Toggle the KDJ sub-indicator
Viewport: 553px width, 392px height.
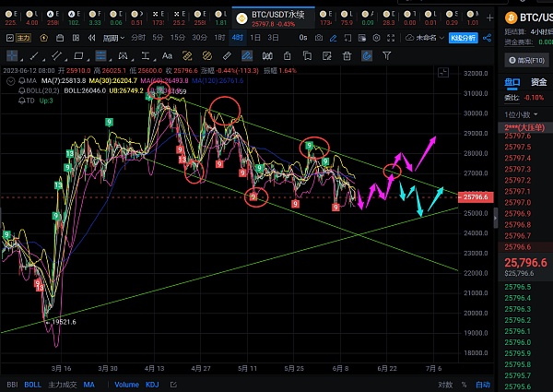point(151,385)
